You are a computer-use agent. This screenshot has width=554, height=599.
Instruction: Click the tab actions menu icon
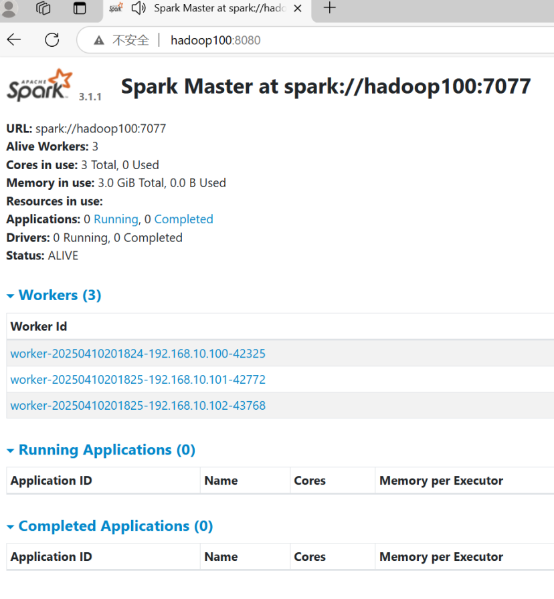tap(79, 9)
